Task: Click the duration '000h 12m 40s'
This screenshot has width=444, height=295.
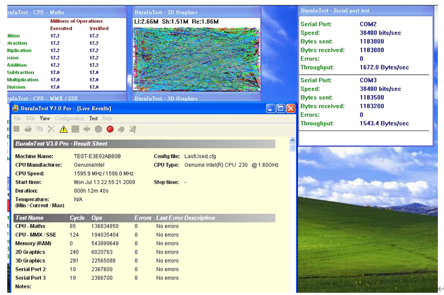Action: [x=91, y=191]
